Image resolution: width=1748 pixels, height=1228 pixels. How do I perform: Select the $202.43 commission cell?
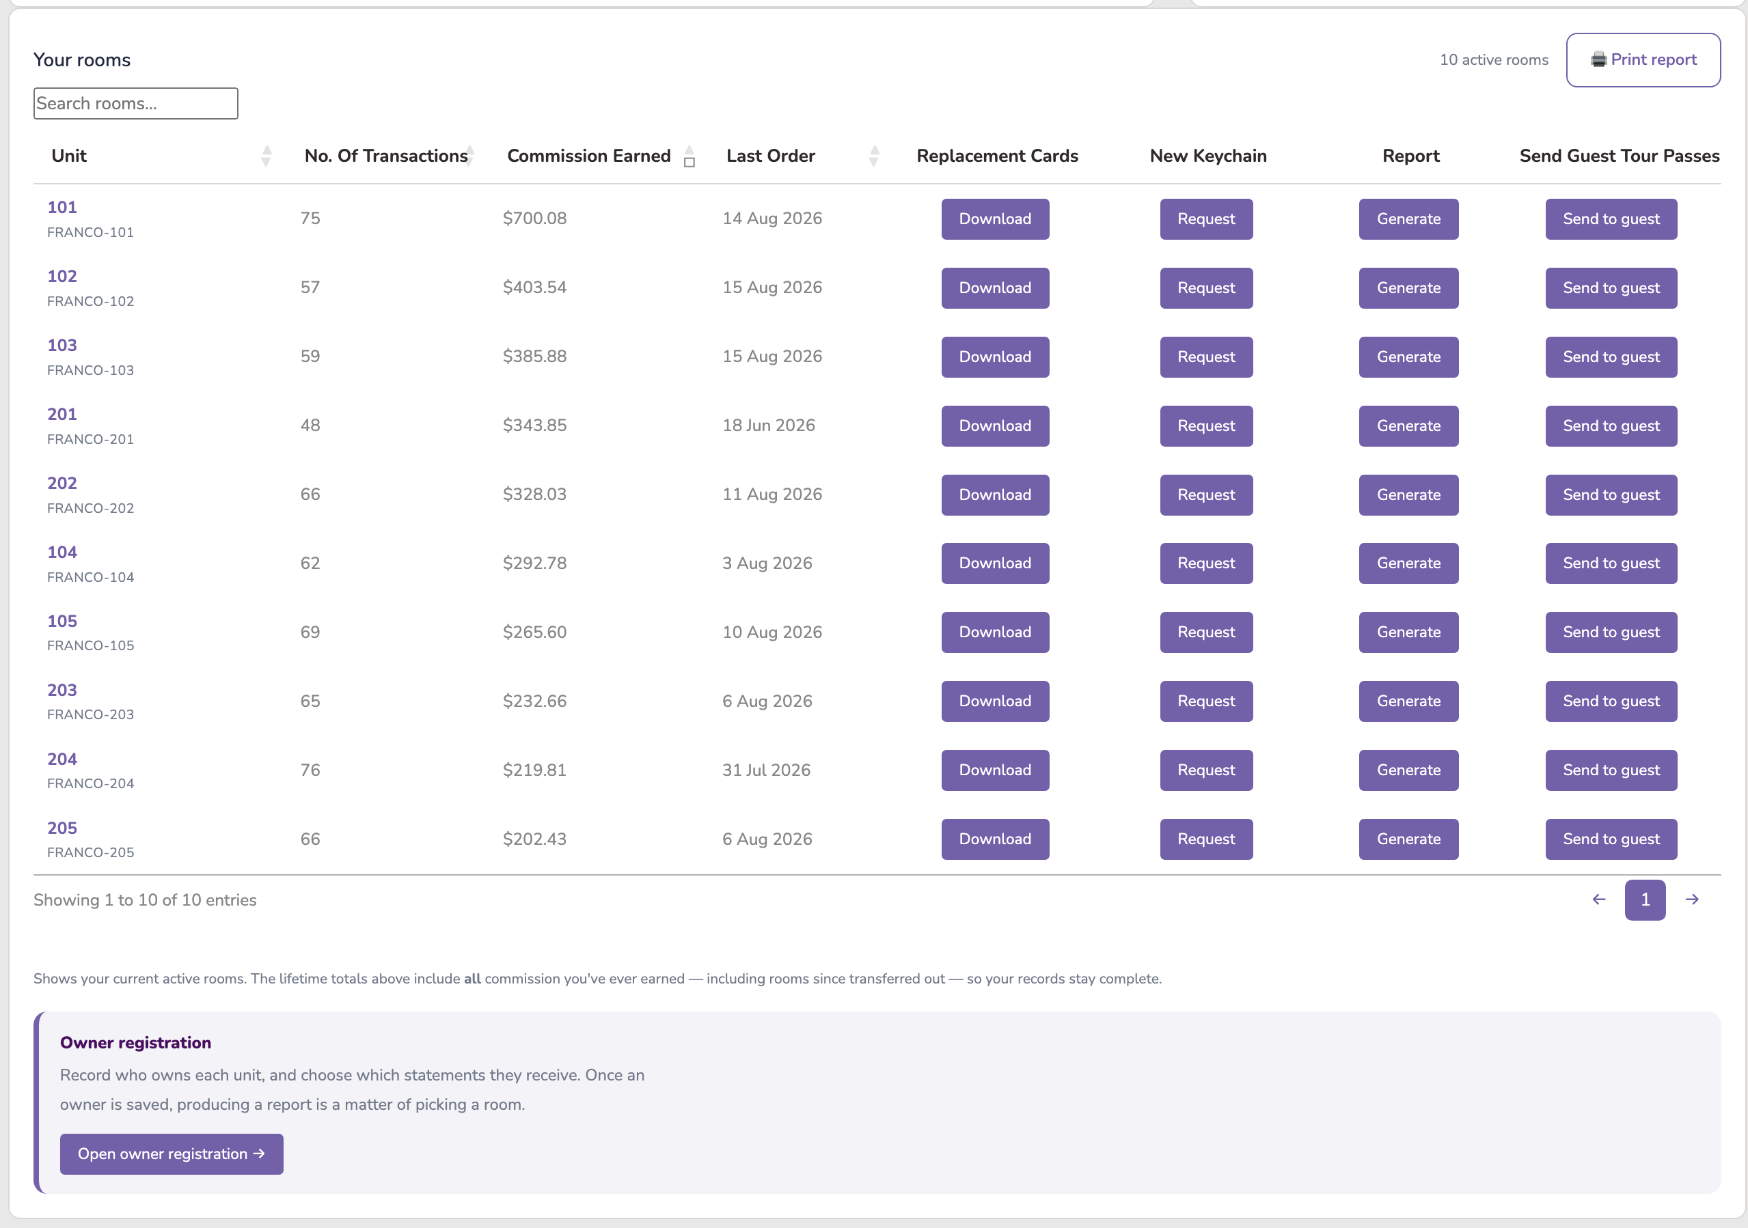point(534,839)
